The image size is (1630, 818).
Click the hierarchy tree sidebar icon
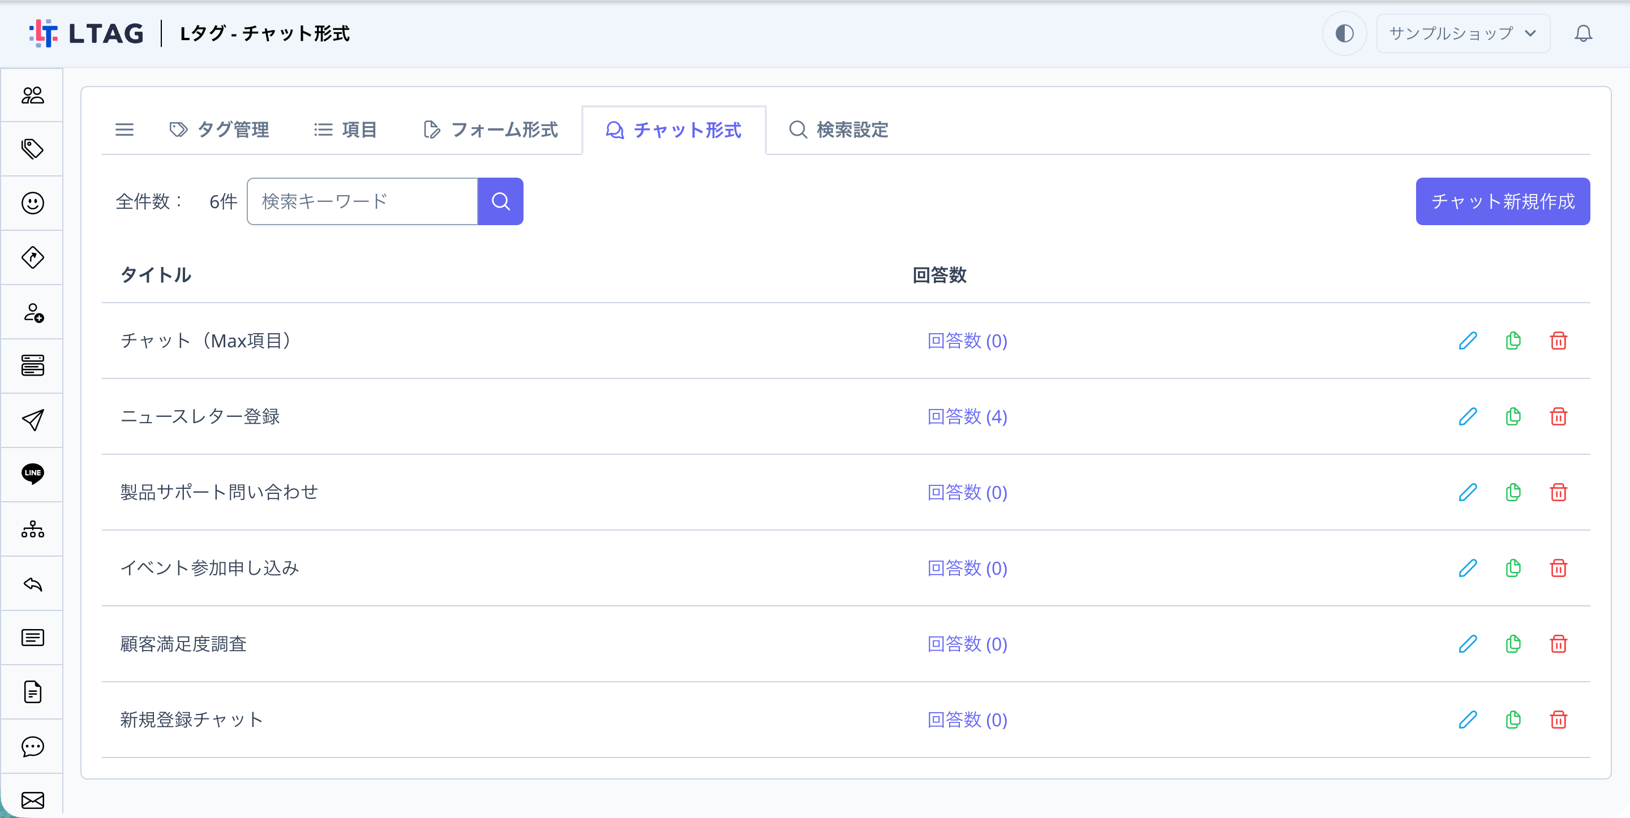click(x=32, y=529)
